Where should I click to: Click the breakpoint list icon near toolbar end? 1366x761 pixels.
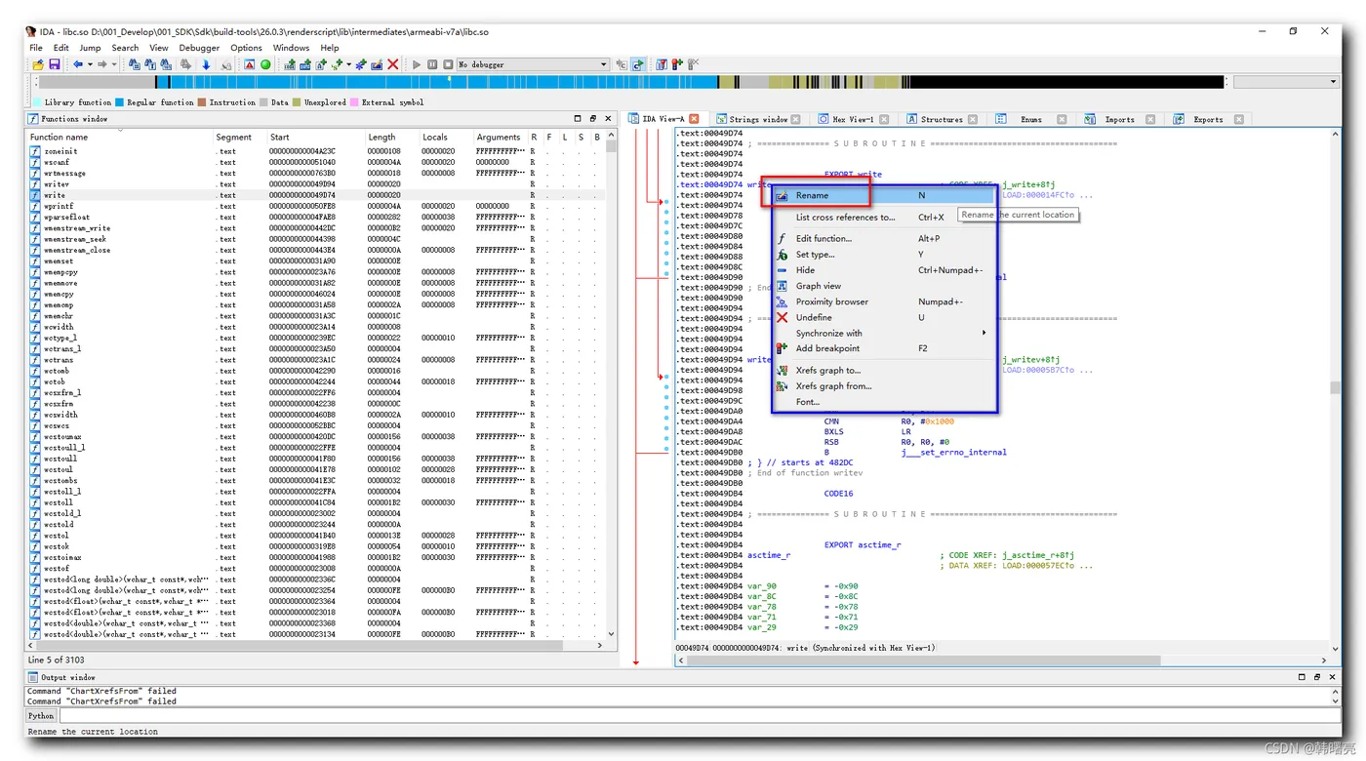point(662,64)
